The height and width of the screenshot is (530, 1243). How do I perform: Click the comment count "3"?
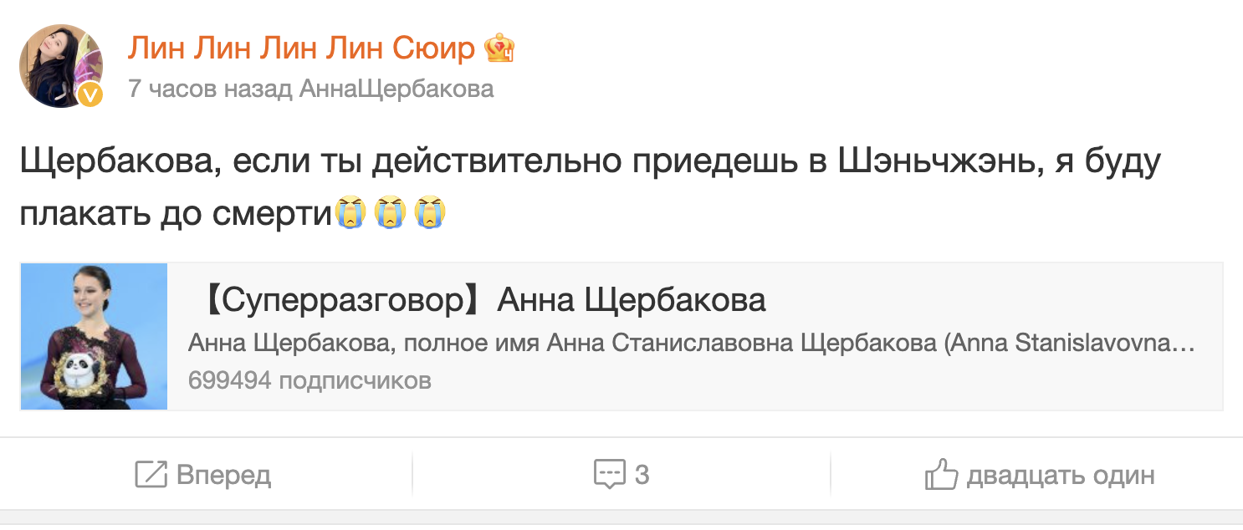[x=642, y=475]
